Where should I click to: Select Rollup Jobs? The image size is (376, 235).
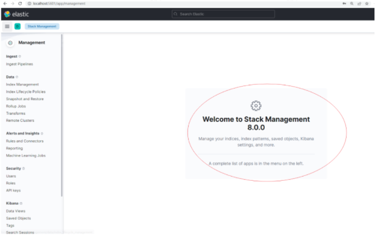tap(16, 106)
